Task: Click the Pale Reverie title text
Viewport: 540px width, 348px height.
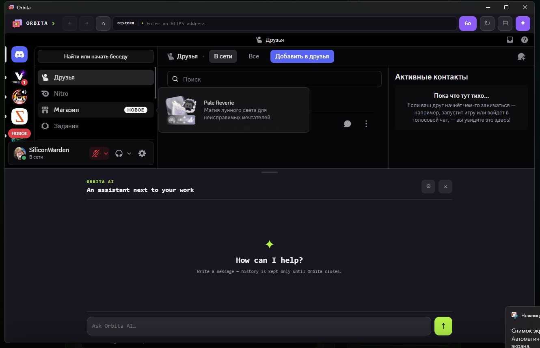Action: [x=219, y=103]
